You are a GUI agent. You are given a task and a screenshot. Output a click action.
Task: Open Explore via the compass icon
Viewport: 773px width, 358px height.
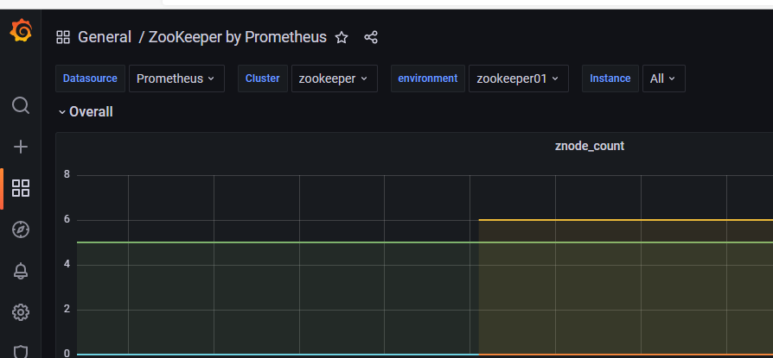coord(21,229)
